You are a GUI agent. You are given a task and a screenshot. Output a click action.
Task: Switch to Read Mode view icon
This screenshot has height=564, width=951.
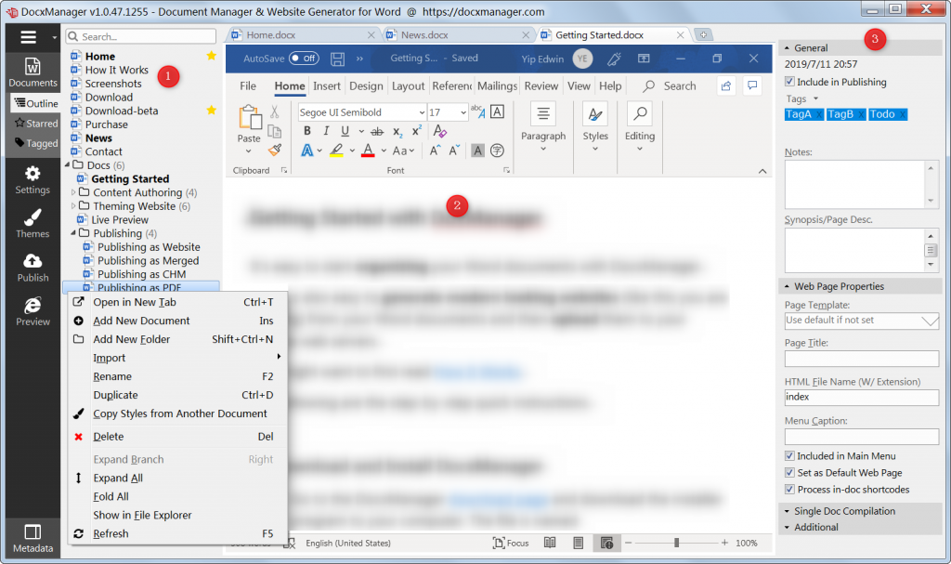pyautogui.click(x=550, y=543)
